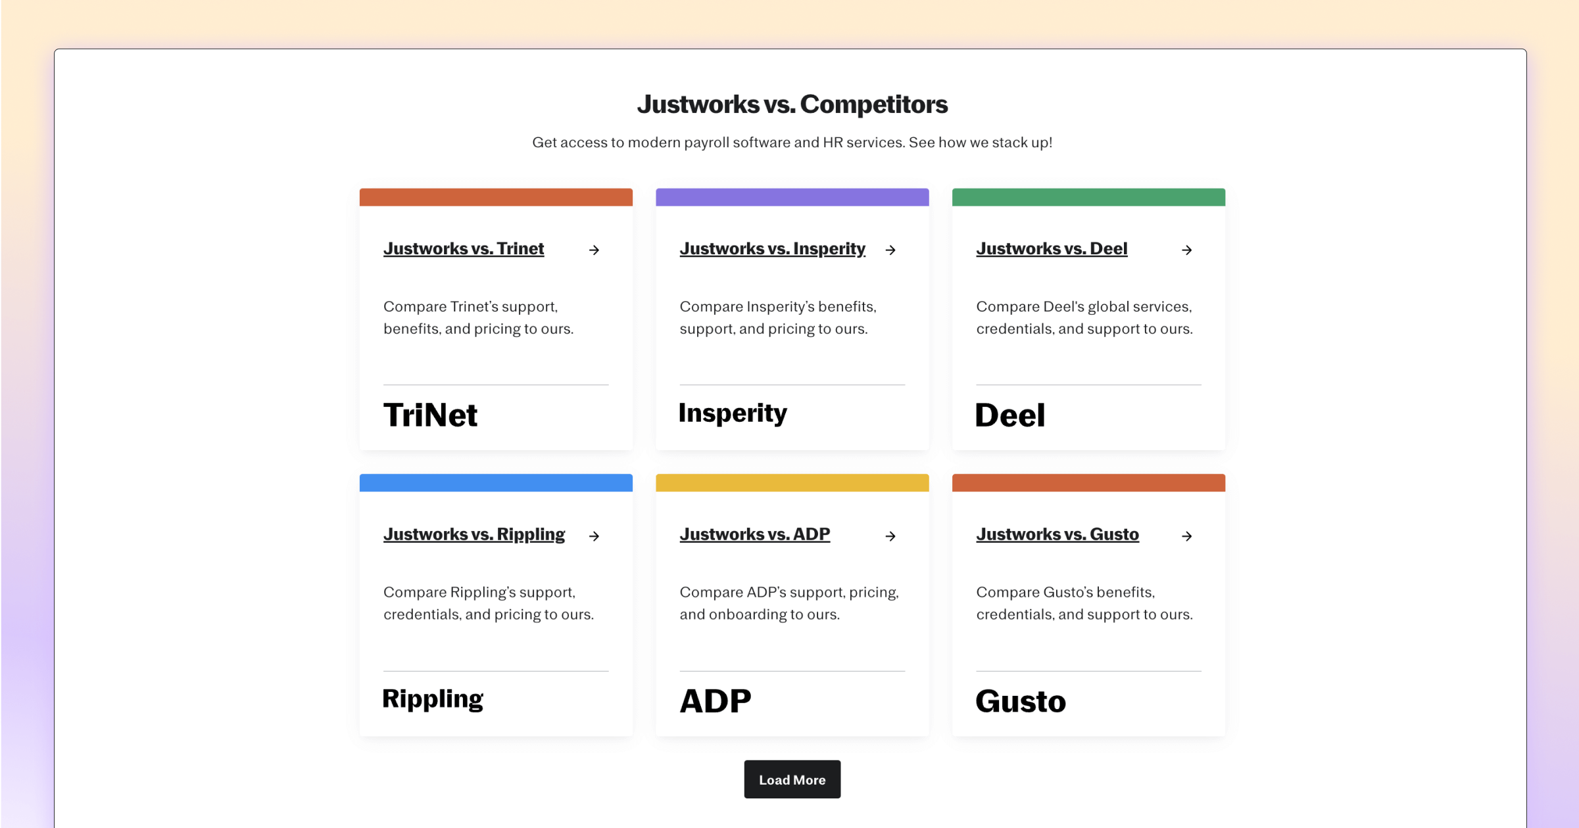The width and height of the screenshot is (1579, 828).
Task: Click the arrow icon next to Justworks vs. Rippling
Action: (x=594, y=536)
